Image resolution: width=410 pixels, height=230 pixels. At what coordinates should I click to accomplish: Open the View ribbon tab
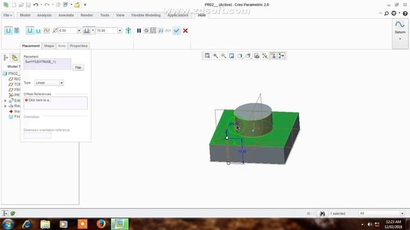click(120, 15)
